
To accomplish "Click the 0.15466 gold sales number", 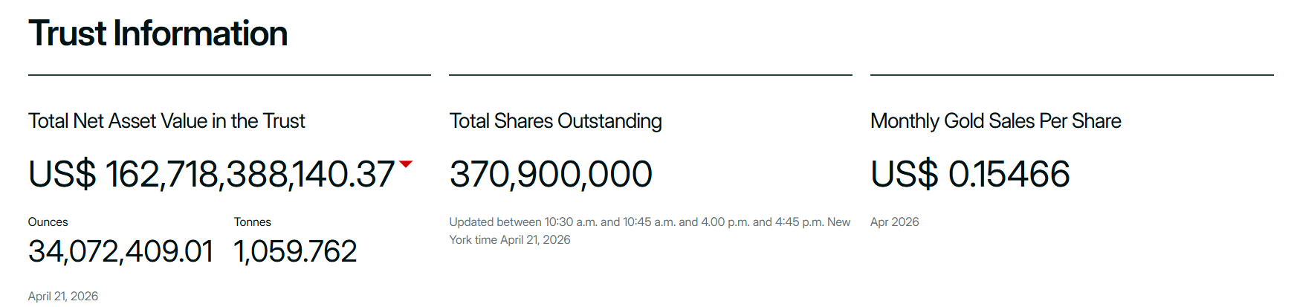I will (1009, 175).
